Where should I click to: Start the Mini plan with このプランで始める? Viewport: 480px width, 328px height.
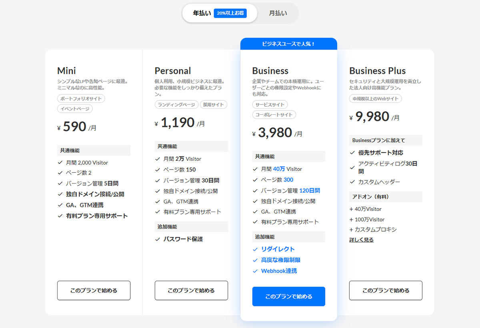tap(94, 290)
